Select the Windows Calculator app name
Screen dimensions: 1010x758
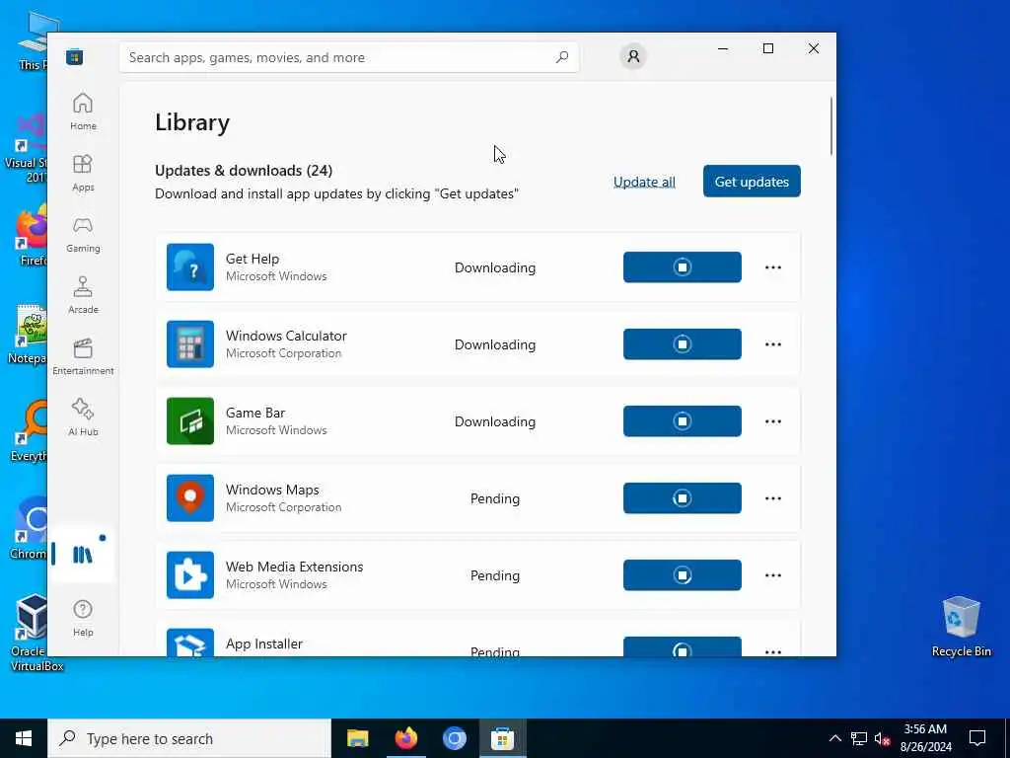pyautogui.click(x=286, y=336)
